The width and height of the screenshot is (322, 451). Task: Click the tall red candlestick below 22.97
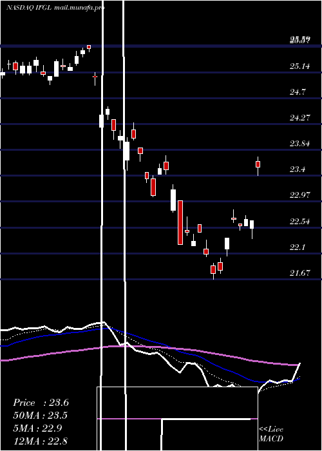180,223
